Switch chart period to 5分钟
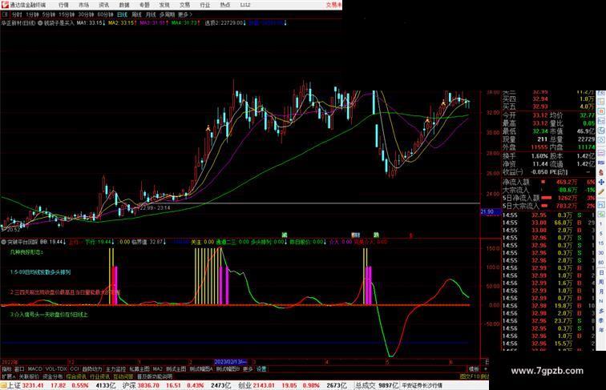This screenshot has height=390, width=606. [x=49, y=14]
